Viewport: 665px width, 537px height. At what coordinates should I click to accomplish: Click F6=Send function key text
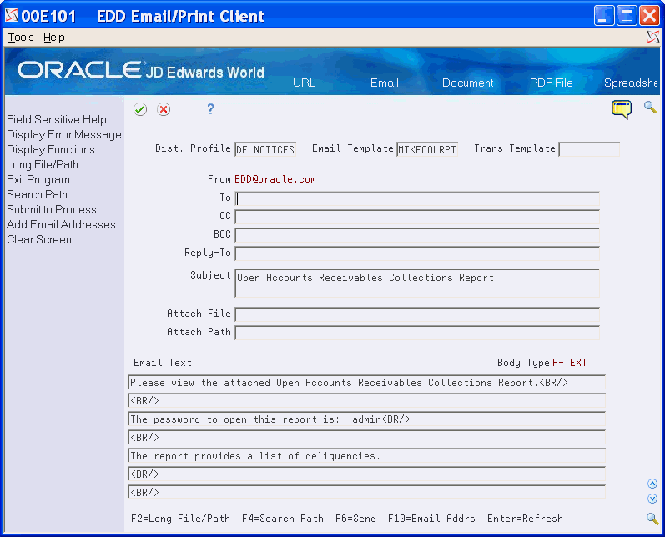coord(355,519)
